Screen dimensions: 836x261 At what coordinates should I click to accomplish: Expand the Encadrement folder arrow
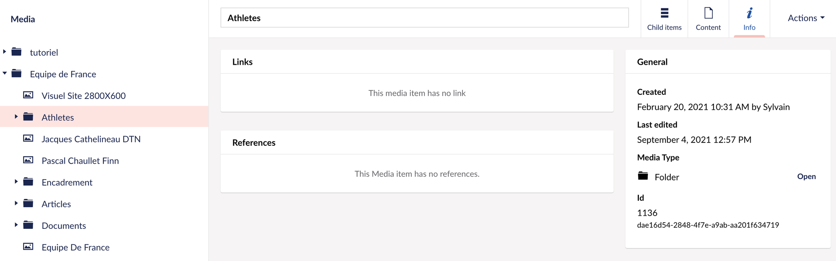click(16, 181)
